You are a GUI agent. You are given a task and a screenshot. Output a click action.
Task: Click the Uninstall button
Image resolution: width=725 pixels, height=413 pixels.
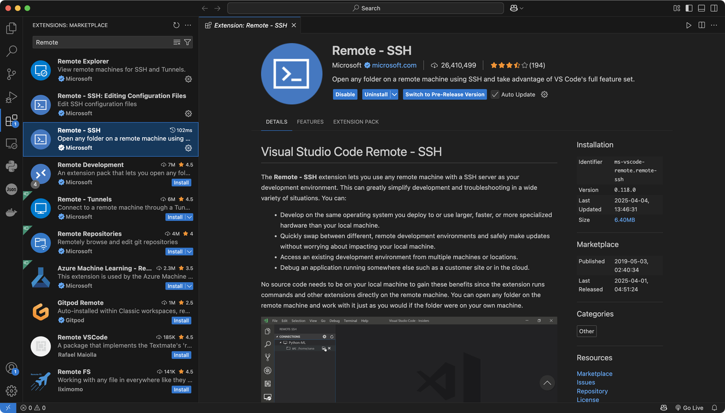coord(376,95)
